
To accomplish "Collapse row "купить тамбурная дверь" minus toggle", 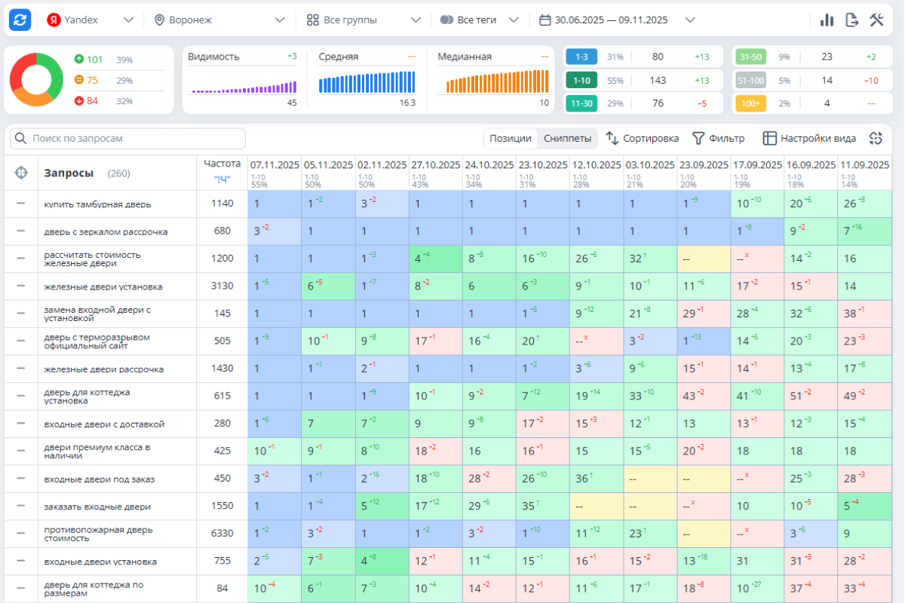I will click(x=21, y=204).
